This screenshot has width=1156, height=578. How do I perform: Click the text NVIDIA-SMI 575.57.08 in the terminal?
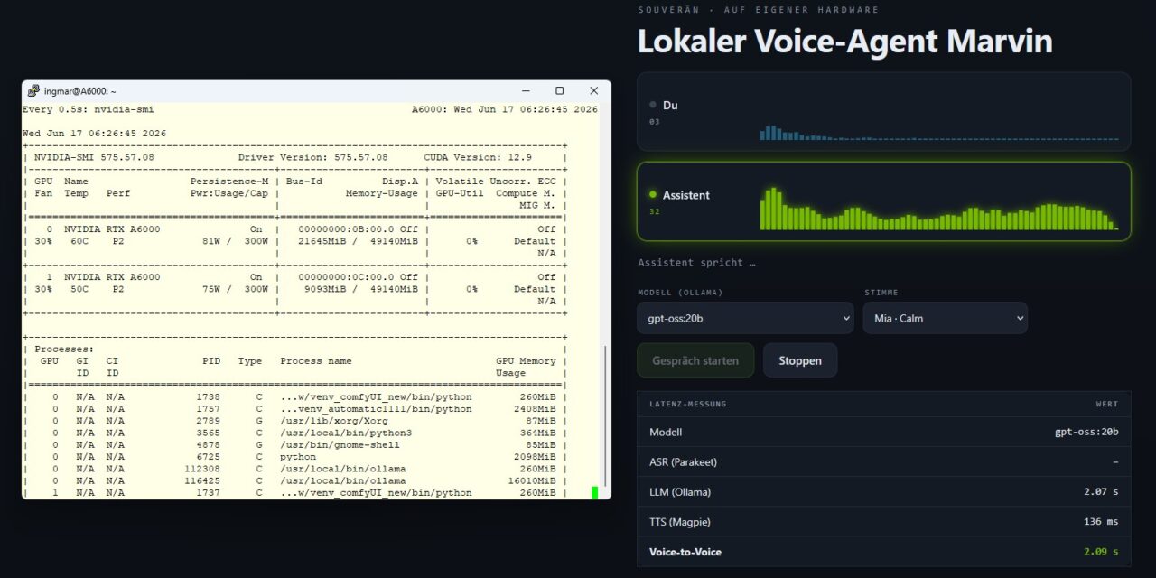coord(94,157)
